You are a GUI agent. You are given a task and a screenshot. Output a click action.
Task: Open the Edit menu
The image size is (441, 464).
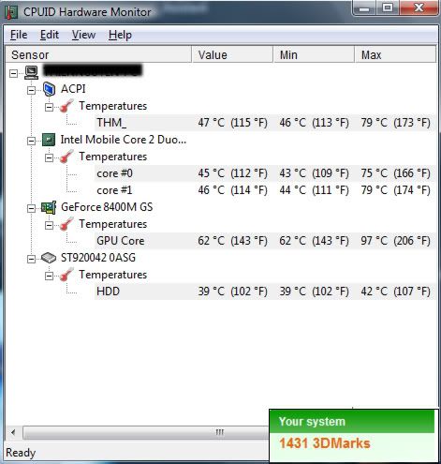[x=50, y=35]
